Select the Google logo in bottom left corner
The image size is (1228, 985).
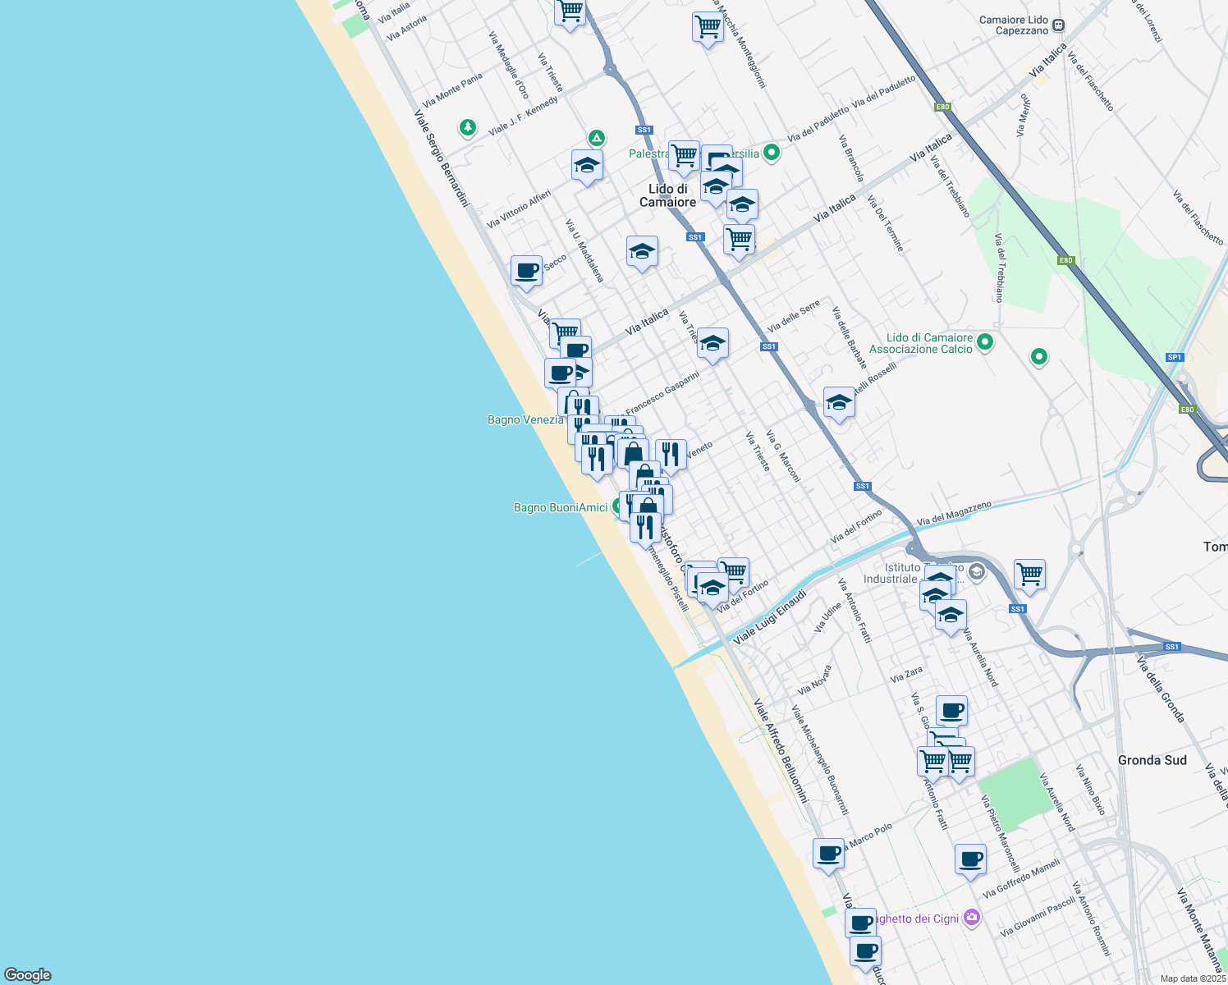point(27,975)
